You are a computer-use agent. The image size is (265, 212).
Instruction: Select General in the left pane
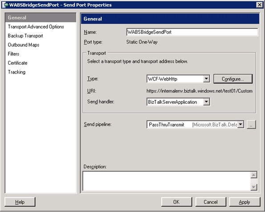[41, 17]
